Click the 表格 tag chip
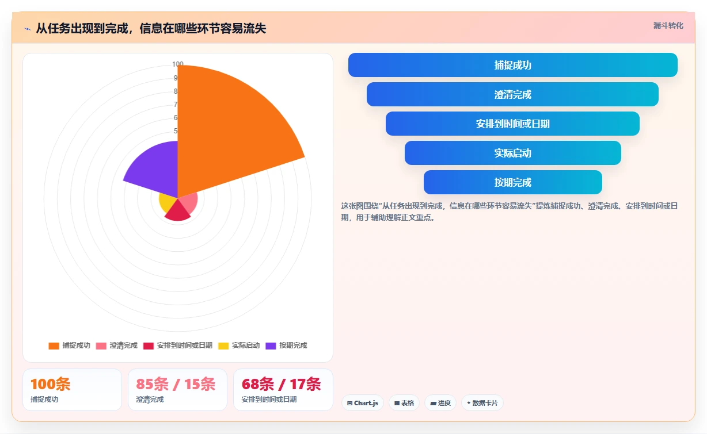 click(404, 403)
